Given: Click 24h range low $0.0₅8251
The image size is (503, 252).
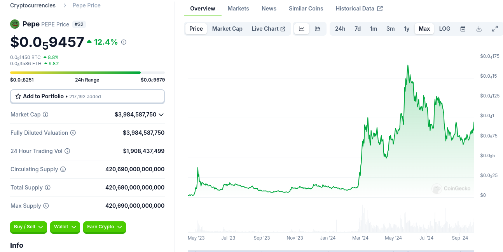Looking at the screenshot, I should [x=22, y=80].
